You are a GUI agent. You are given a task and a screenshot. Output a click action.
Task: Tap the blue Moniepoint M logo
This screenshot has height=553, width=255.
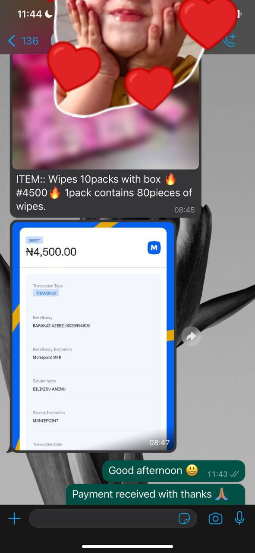(154, 248)
